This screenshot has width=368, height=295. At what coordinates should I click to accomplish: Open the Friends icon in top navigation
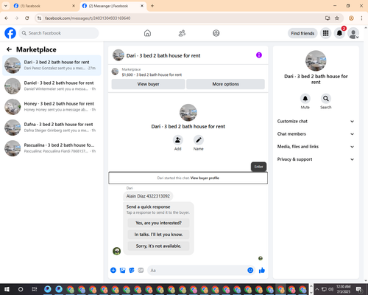click(x=182, y=33)
